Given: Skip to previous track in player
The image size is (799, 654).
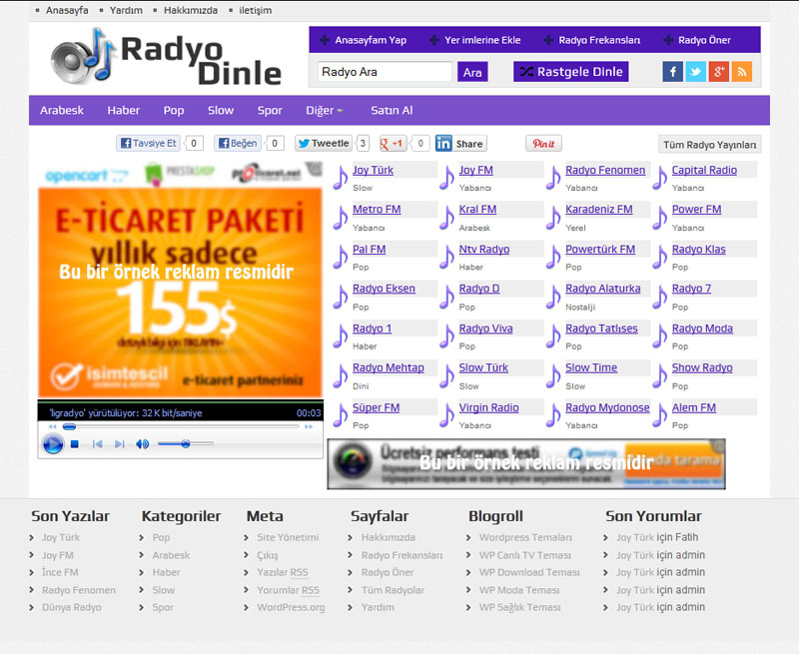Looking at the screenshot, I should click(97, 444).
